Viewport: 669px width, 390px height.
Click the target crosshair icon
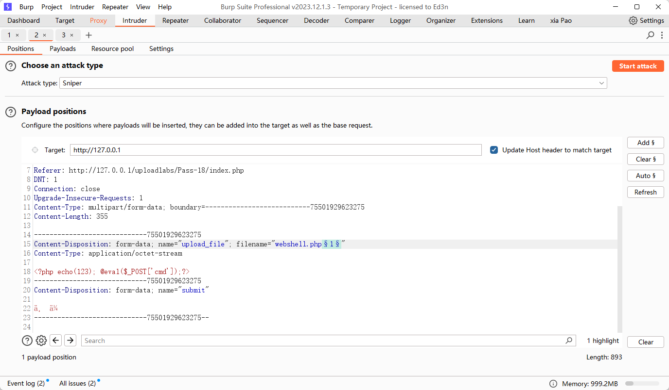click(35, 150)
